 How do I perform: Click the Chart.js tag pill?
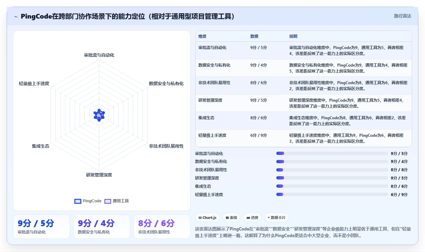pyautogui.click(x=207, y=218)
